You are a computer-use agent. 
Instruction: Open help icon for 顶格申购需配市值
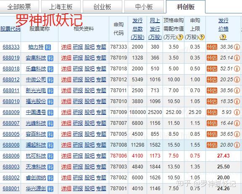tap(180, 37)
